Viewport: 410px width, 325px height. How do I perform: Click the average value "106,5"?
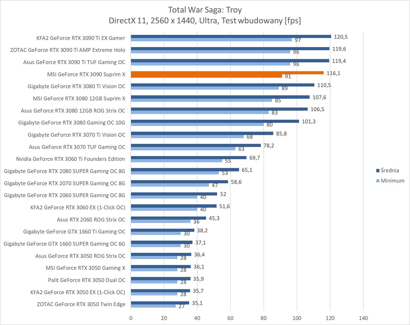(x=317, y=109)
